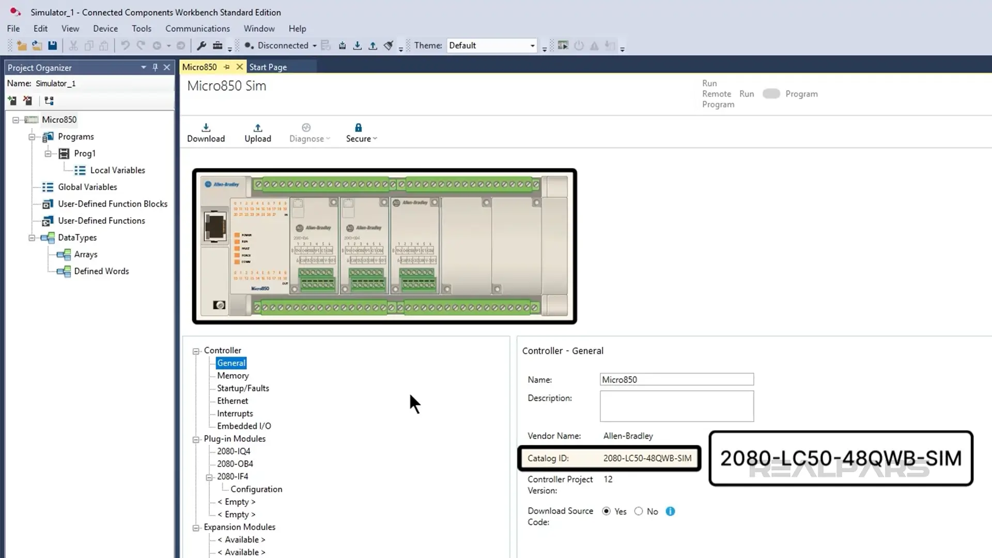Screen dimensions: 992x558
Task: Select Embedded I/O under Controller
Action: (244, 426)
